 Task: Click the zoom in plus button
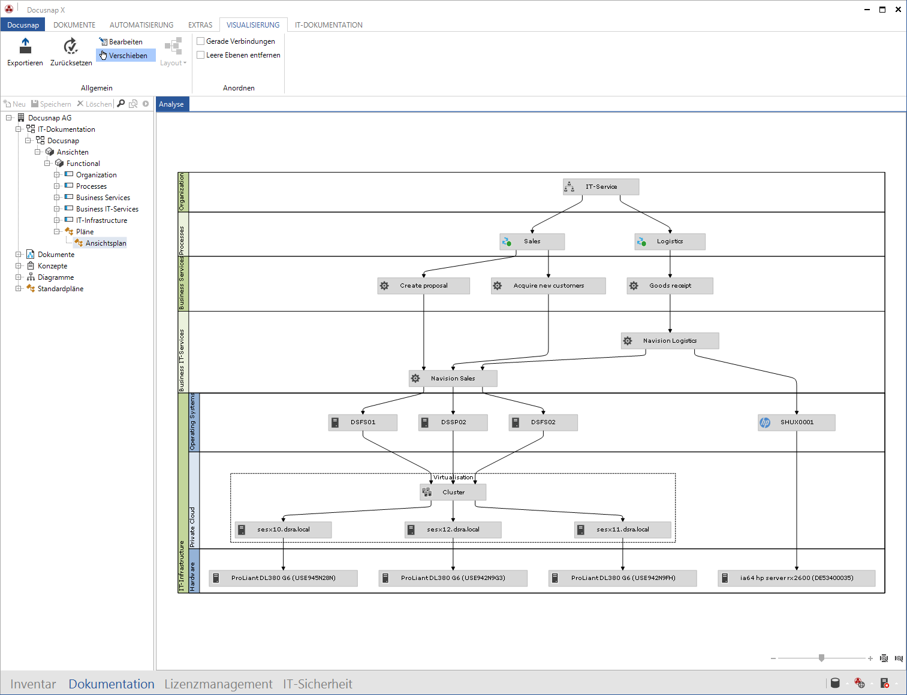pyautogui.click(x=870, y=658)
